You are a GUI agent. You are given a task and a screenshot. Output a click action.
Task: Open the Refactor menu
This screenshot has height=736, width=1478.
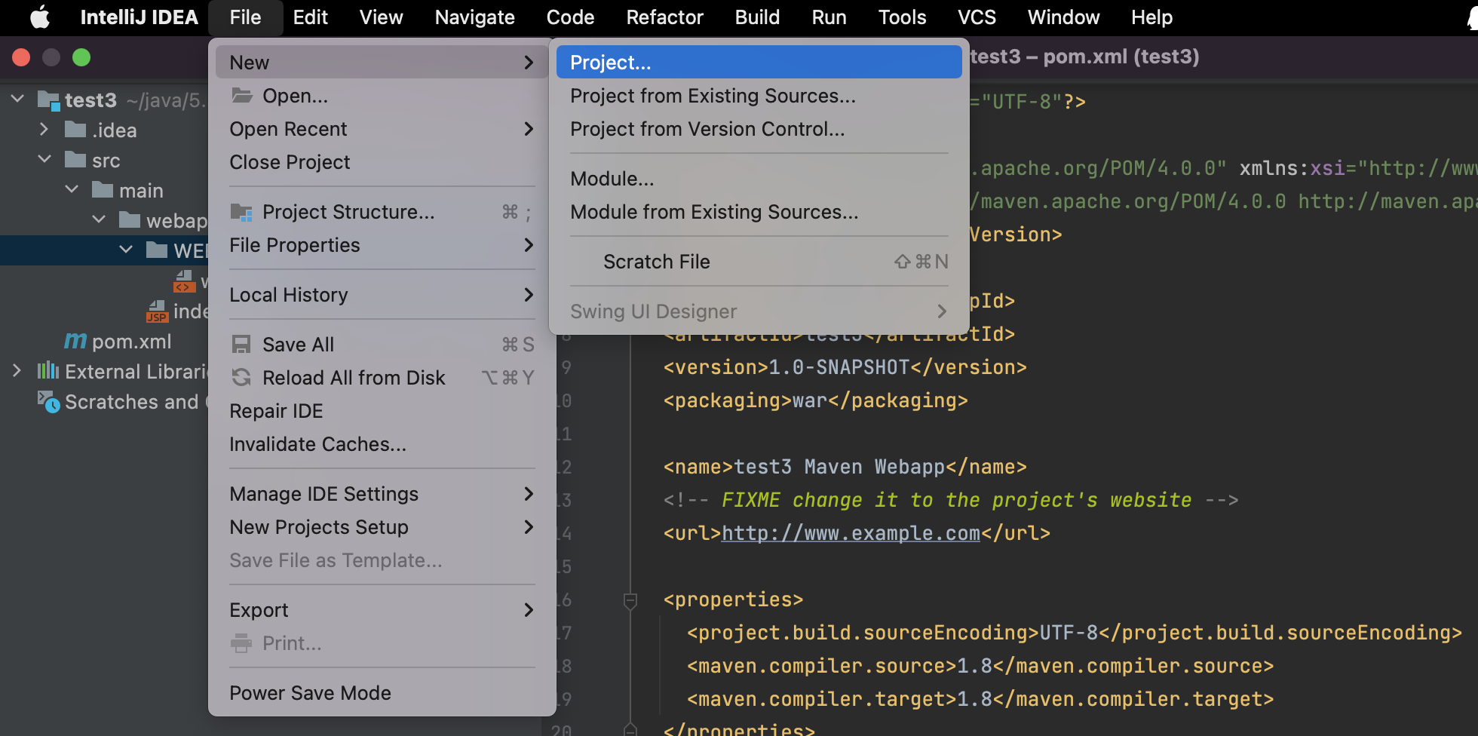pyautogui.click(x=664, y=17)
